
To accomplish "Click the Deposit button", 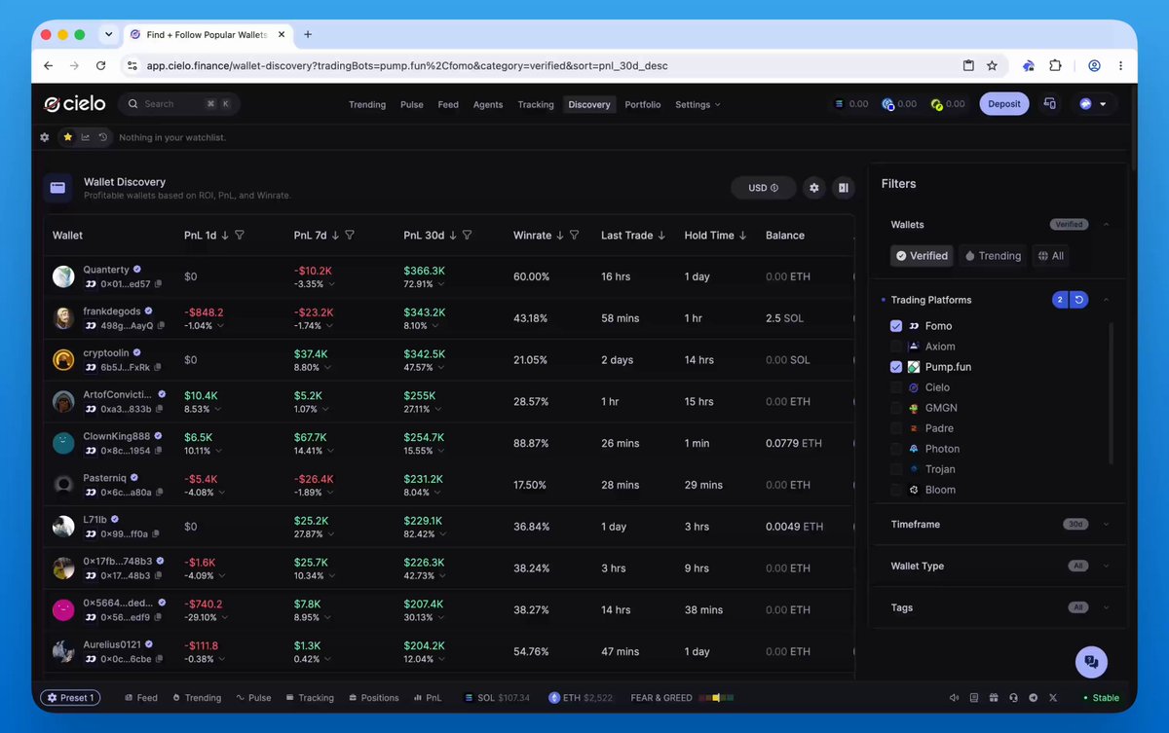I will 1004,104.
